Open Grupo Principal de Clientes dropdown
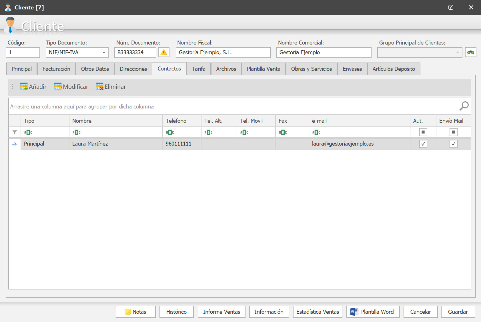481x322 pixels. (458, 53)
